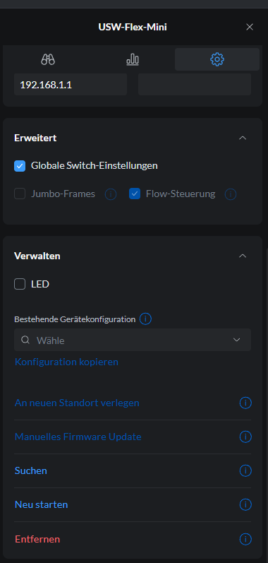
Task: Show info for Bestehende Gerätekonfiguration
Action: (145, 319)
